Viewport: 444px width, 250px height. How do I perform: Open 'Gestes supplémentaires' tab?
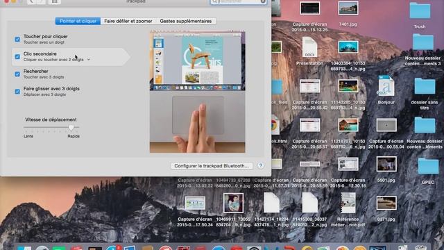click(x=186, y=21)
